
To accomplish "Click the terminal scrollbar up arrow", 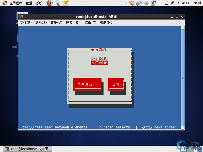I will coord(183,28).
